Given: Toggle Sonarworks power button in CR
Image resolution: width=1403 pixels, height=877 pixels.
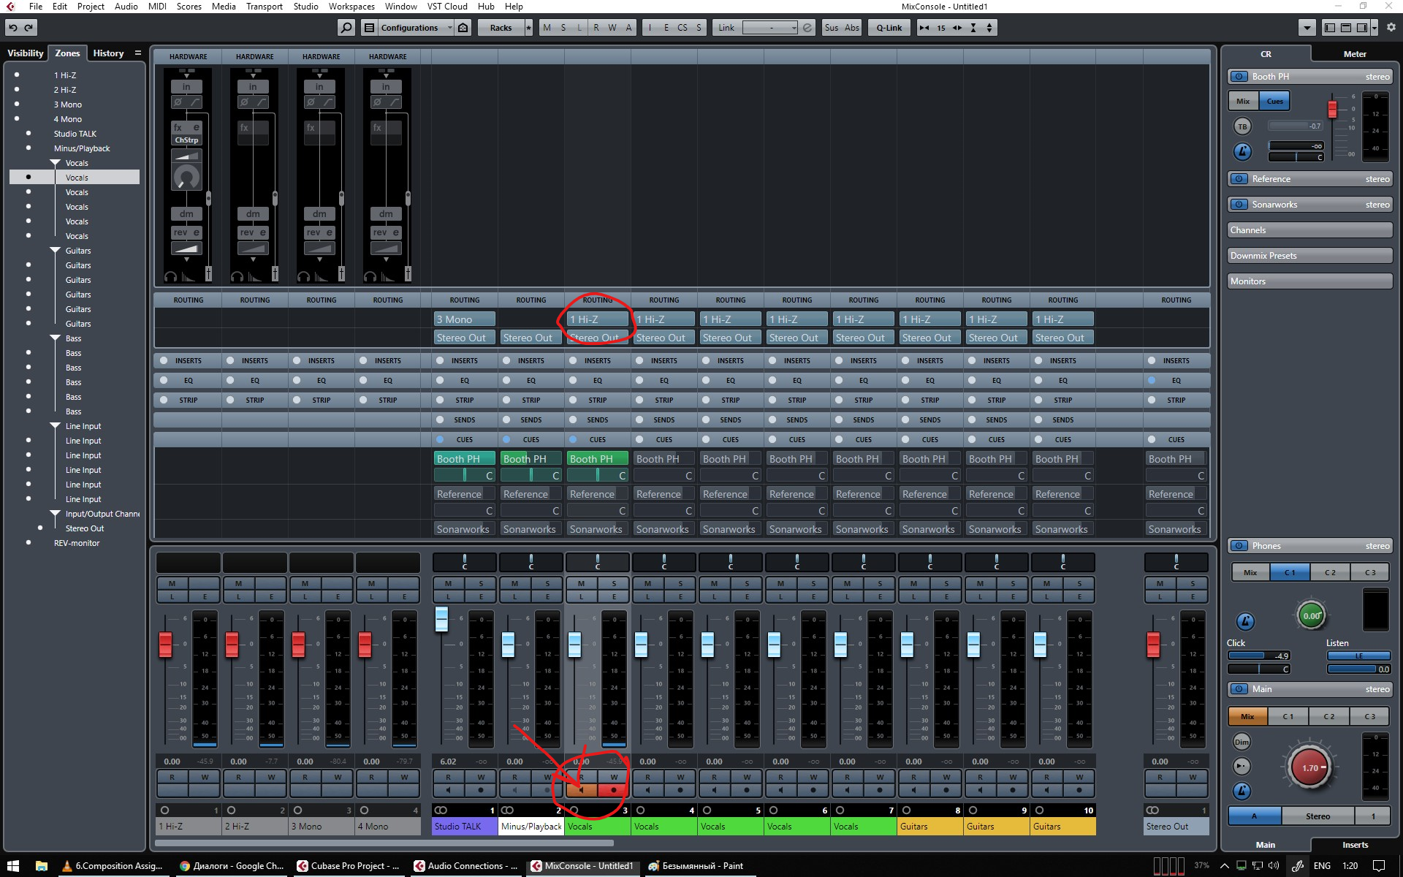Looking at the screenshot, I should point(1239,205).
